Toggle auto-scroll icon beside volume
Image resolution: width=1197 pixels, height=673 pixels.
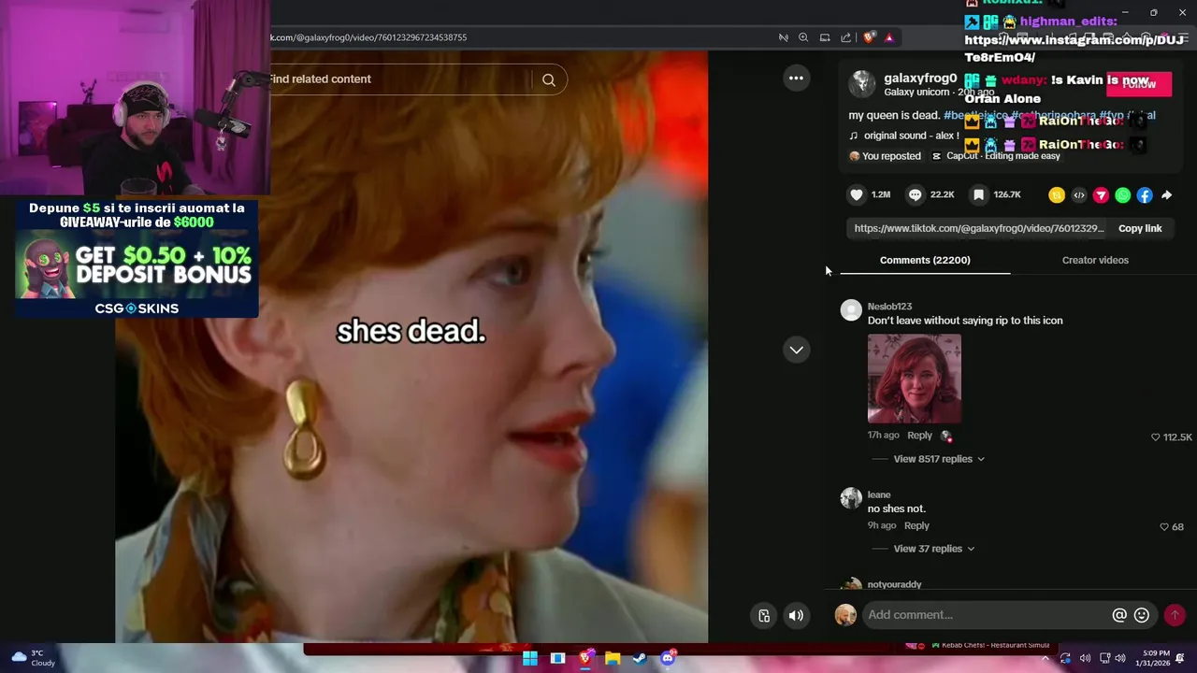click(x=764, y=615)
